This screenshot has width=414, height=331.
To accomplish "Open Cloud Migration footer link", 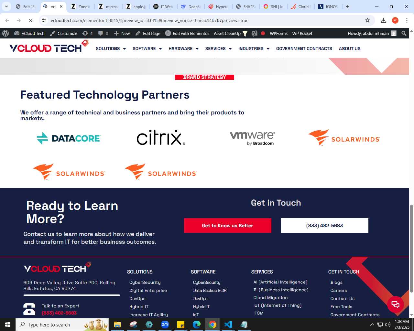I will (x=270, y=297).
